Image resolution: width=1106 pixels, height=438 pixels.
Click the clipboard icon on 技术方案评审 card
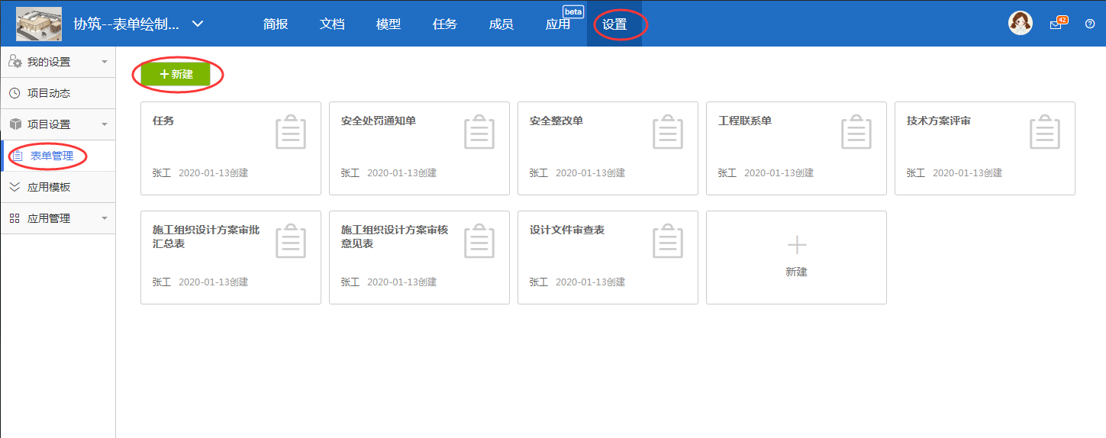pos(1045,132)
